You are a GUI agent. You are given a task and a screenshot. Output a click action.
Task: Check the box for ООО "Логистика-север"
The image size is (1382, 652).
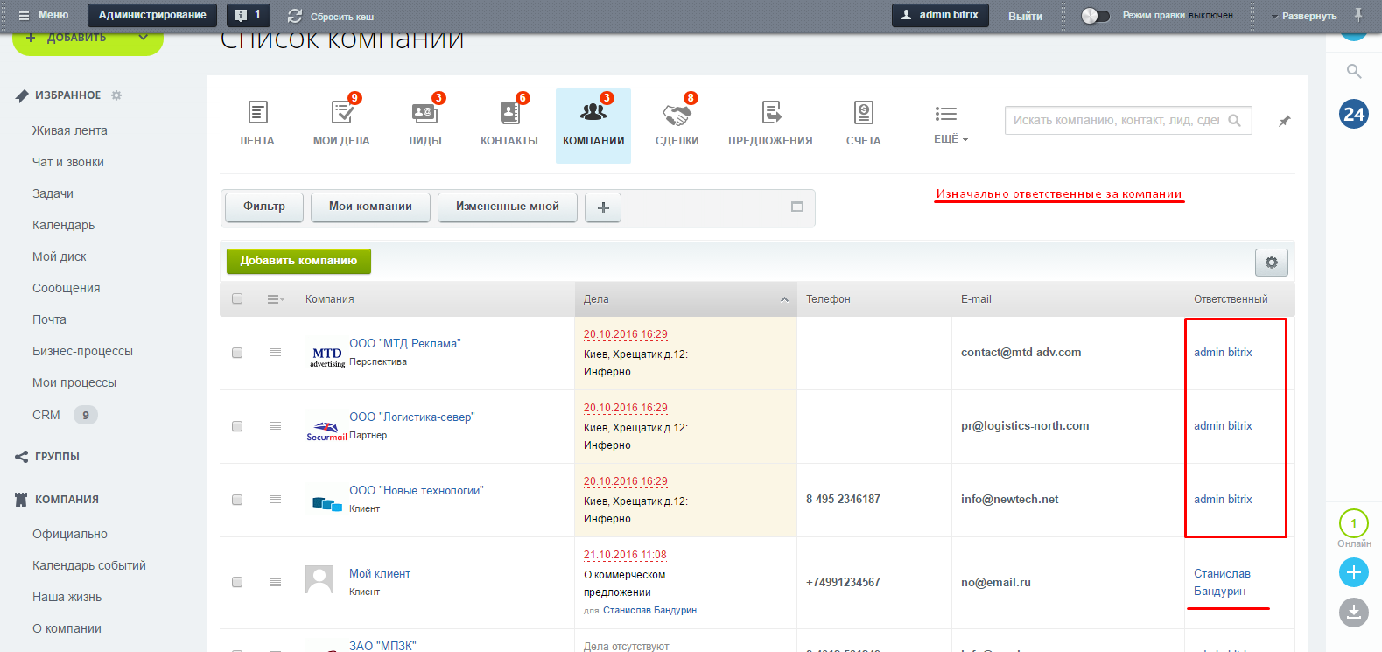tap(237, 426)
